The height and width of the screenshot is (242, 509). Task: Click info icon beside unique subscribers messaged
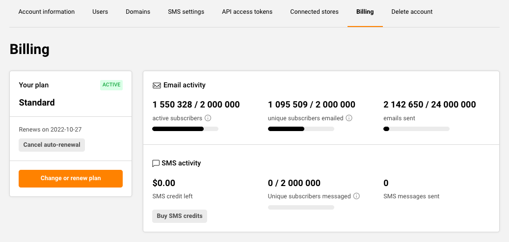coord(356,196)
